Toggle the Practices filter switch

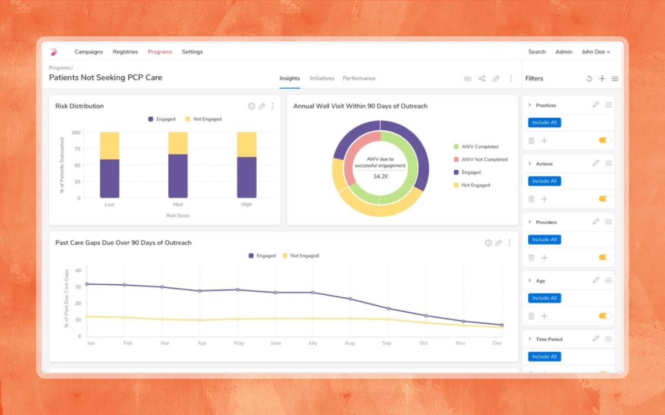[x=605, y=141]
